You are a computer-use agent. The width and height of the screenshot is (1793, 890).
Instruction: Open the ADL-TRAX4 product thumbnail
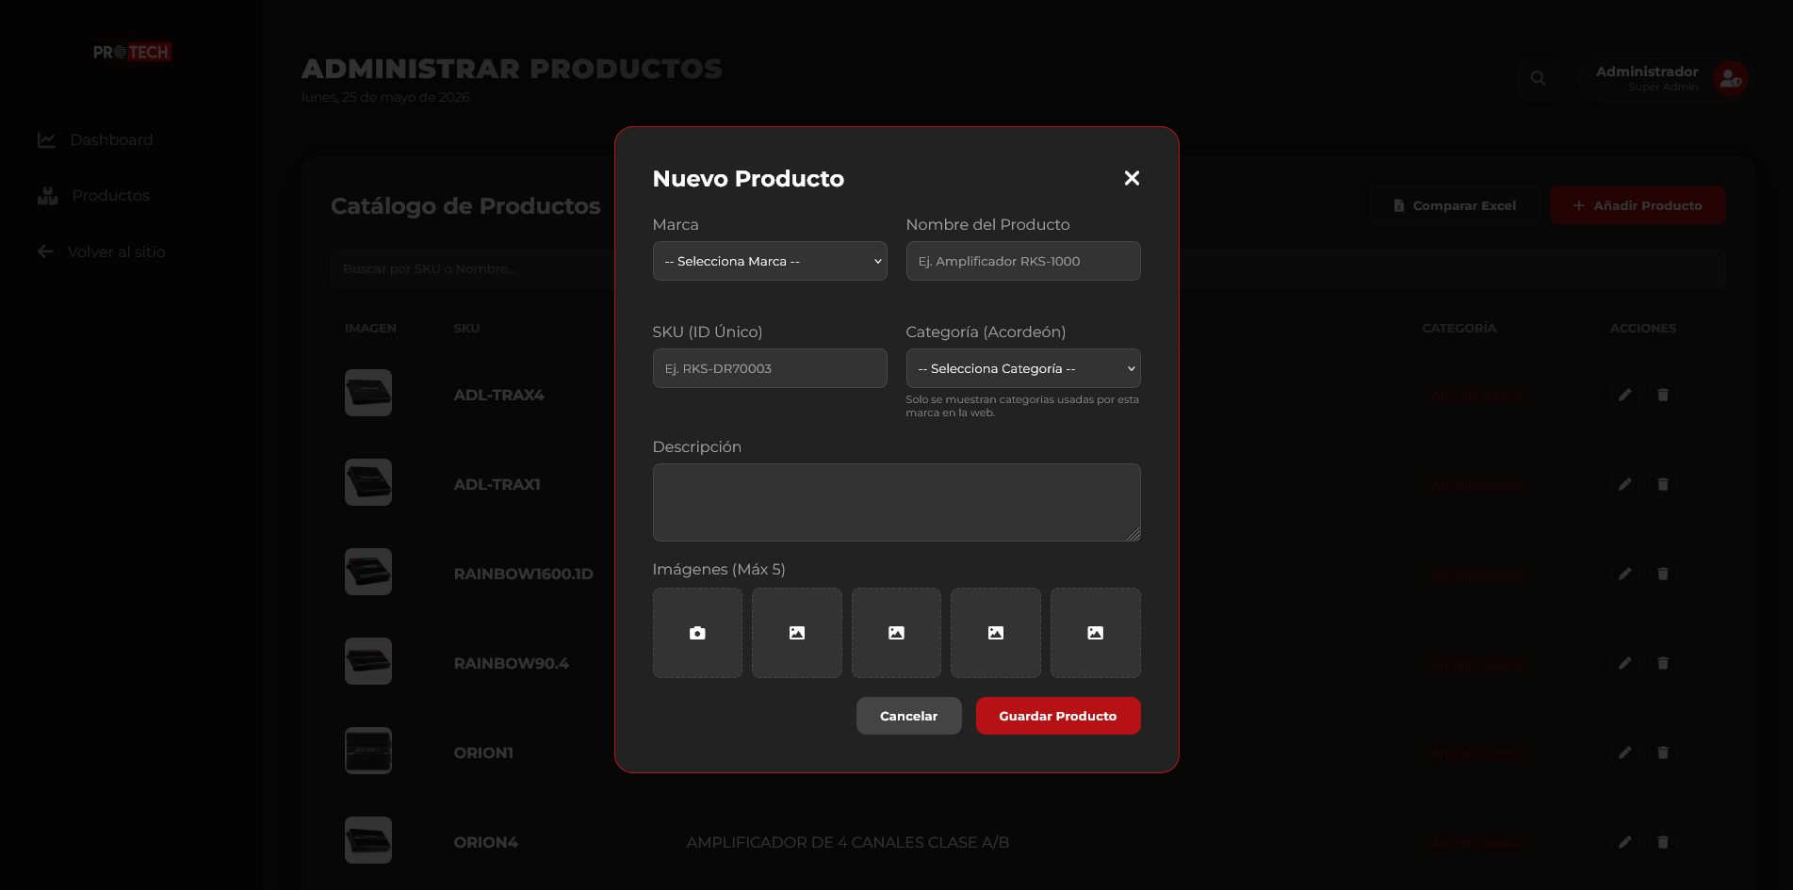(368, 393)
